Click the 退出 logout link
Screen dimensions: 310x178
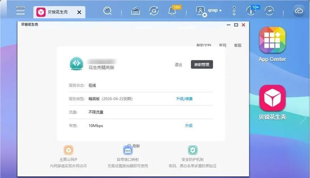pyautogui.click(x=178, y=65)
